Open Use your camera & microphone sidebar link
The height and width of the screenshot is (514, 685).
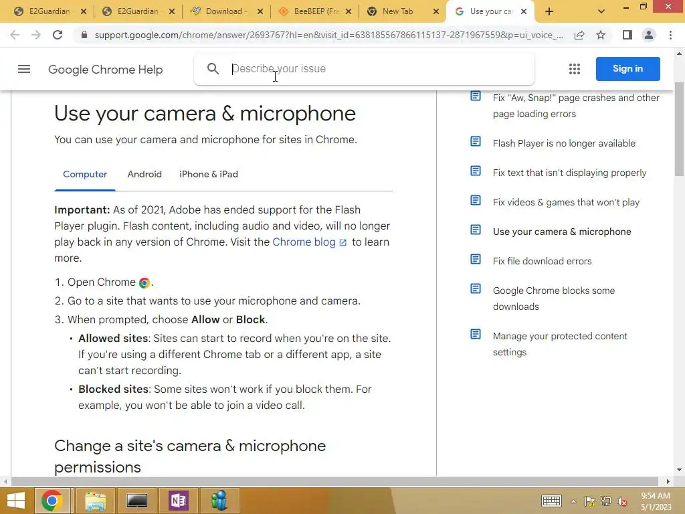[562, 232]
